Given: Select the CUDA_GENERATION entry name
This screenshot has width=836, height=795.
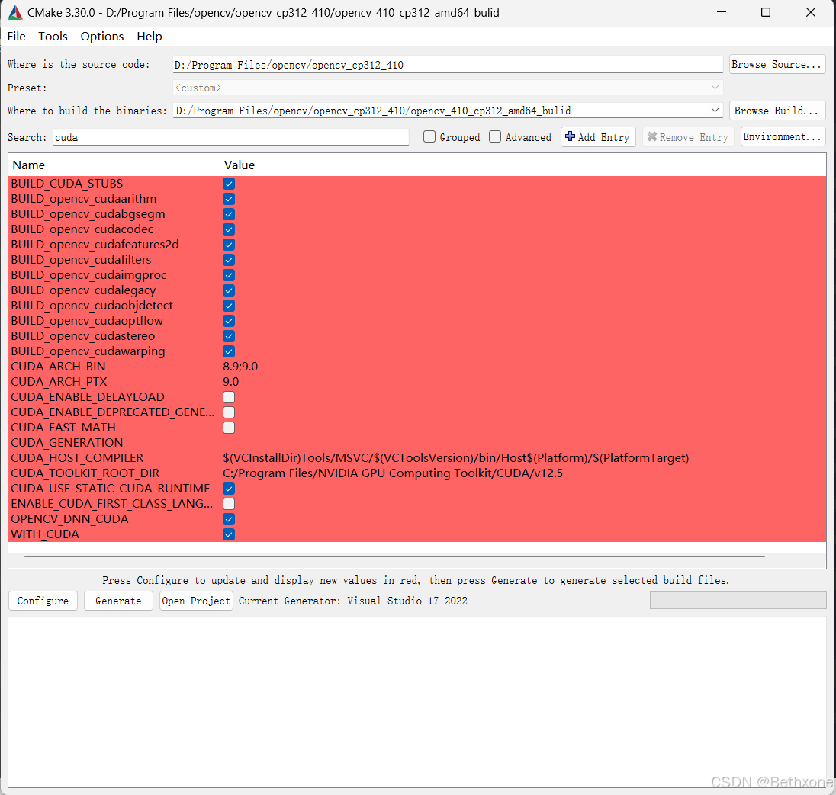Looking at the screenshot, I should [x=66, y=443].
